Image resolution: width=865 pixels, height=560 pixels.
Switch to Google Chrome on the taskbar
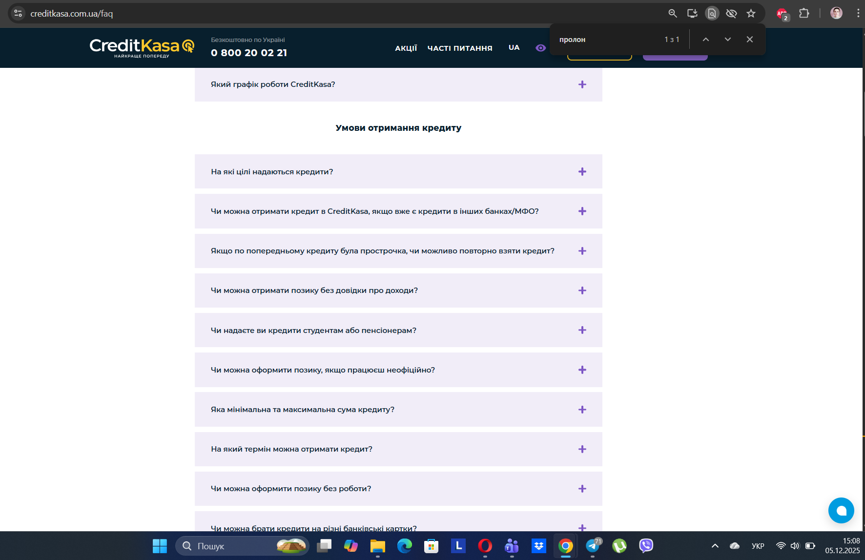pos(566,546)
